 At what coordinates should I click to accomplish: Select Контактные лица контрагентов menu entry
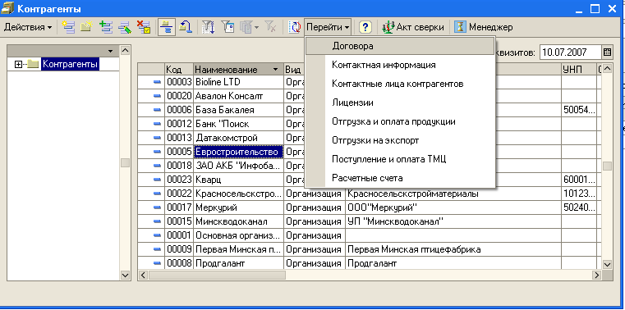pyautogui.click(x=400, y=84)
